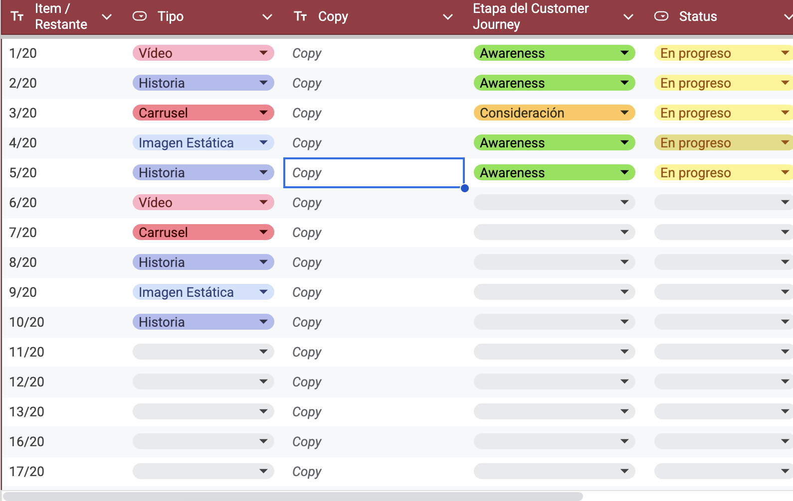
Task: Open the empty Tipo dropdown in row 13/20
Action: pyautogui.click(x=203, y=411)
